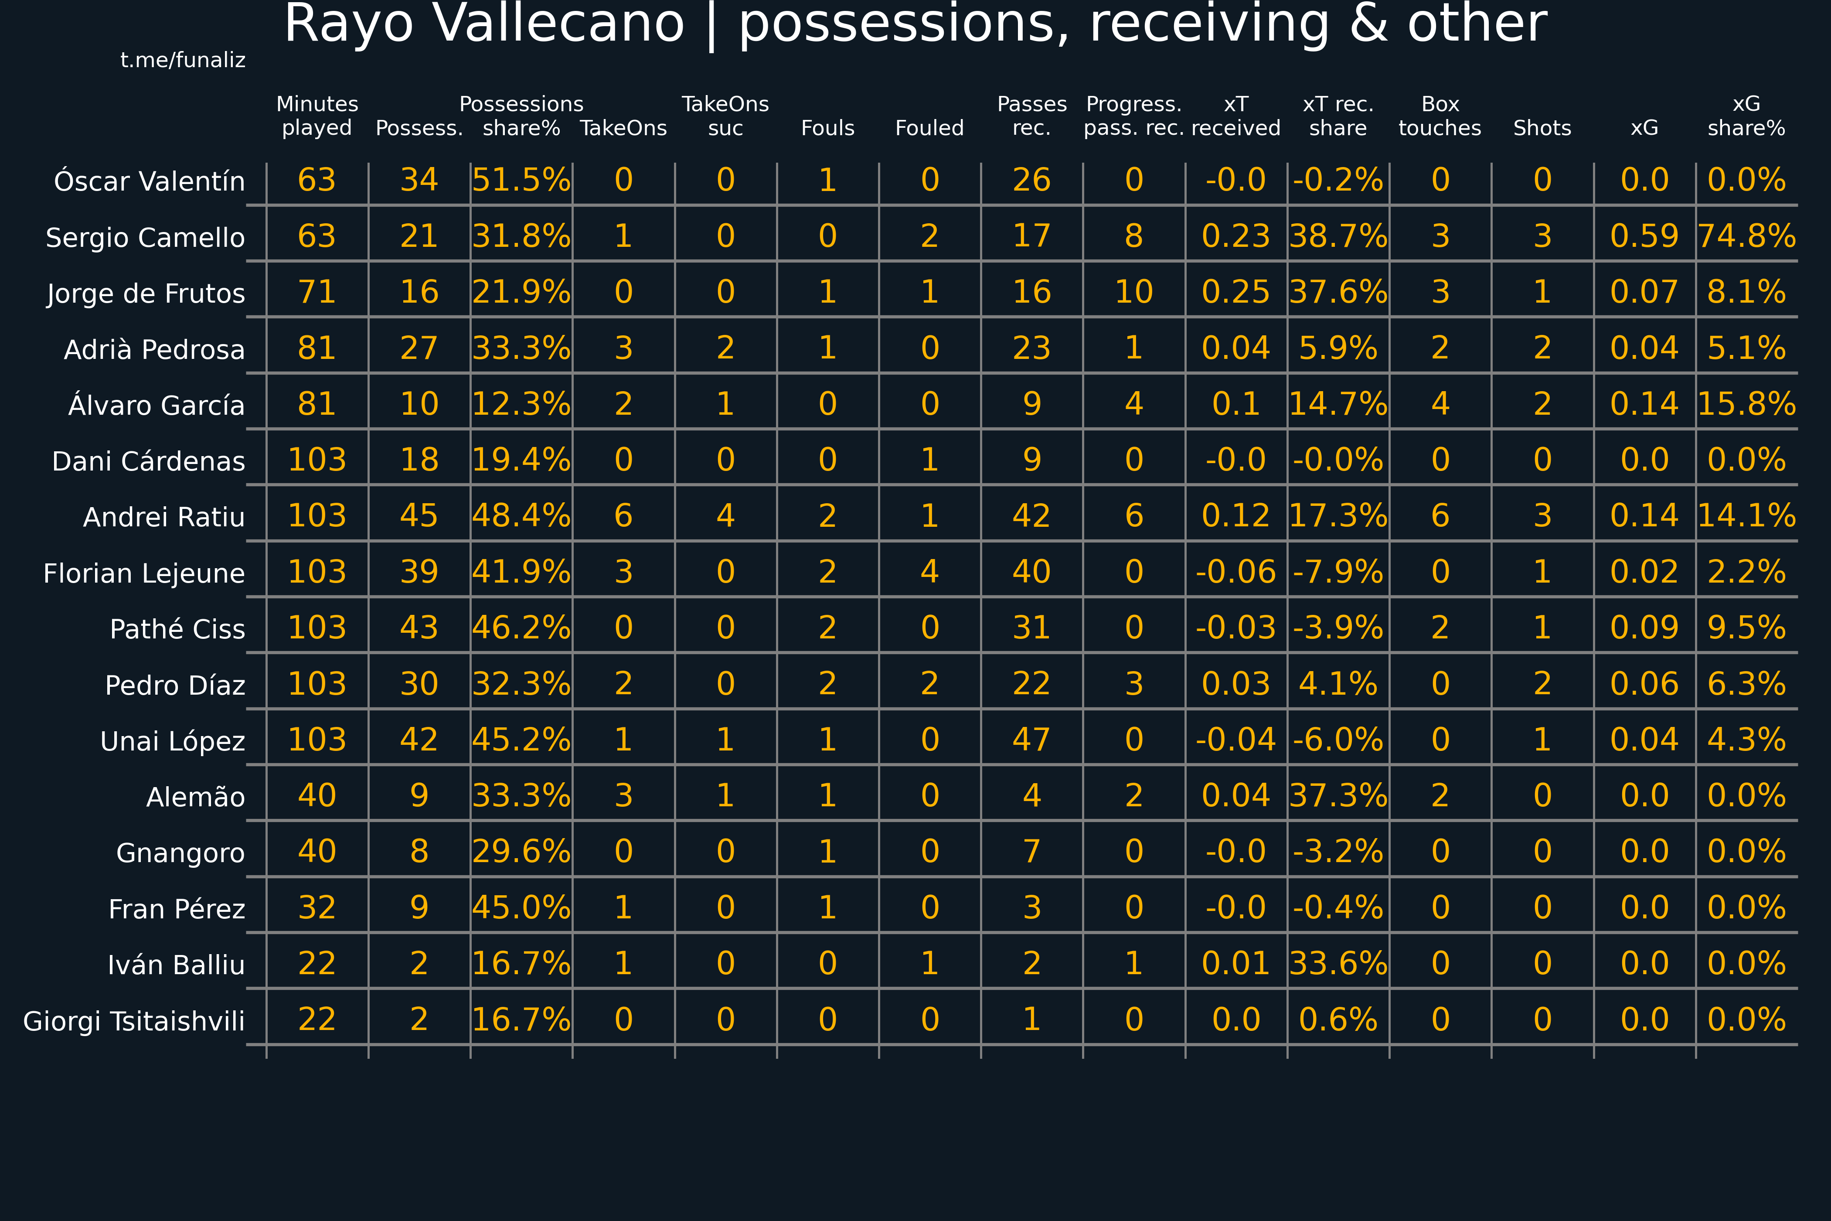Click the xT rec. share header

(1338, 116)
